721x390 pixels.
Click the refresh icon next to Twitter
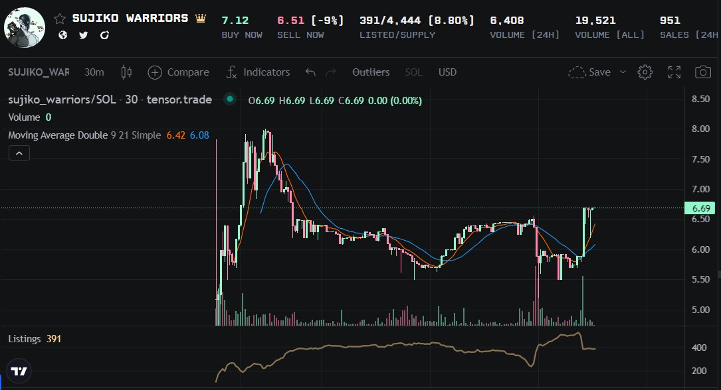pyautogui.click(x=104, y=35)
